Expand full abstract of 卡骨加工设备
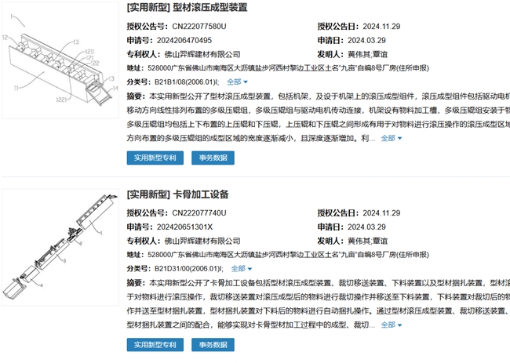This screenshot has width=510, height=363. click(392, 325)
